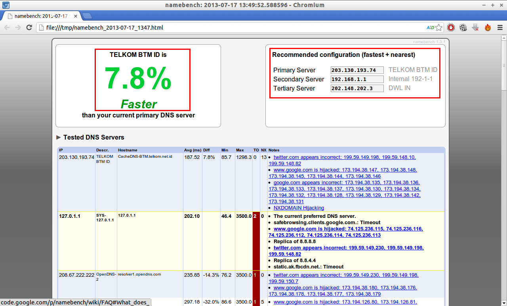Click the Replica of 8.8.8.8 note
This screenshot has height=306, width=507.
[295, 241]
